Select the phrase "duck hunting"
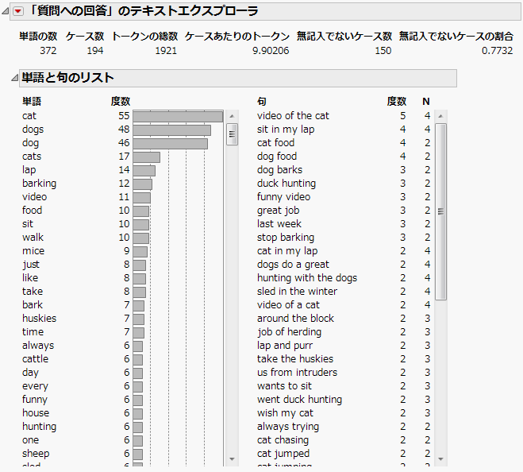This screenshot has height=472, width=523. click(x=286, y=184)
